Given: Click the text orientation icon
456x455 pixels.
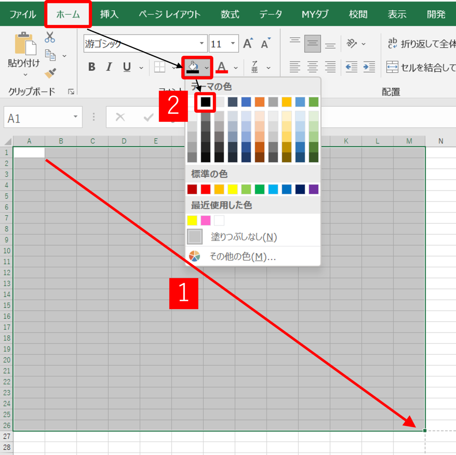Looking at the screenshot, I should tap(352, 44).
